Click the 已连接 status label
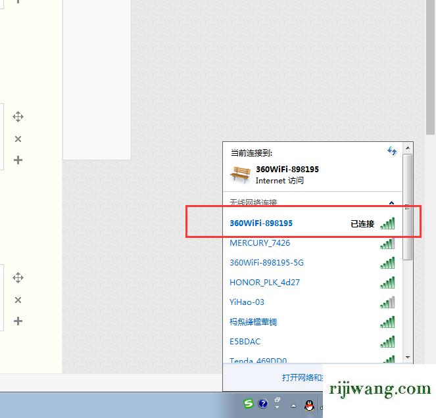The width and height of the screenshot is (436, 418). (362, 223)
